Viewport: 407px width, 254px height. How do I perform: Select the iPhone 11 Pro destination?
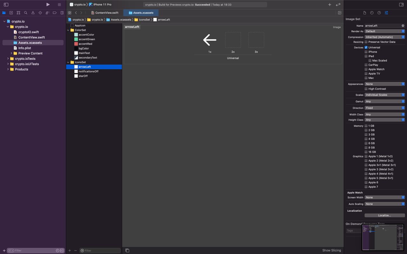[100, 4]
